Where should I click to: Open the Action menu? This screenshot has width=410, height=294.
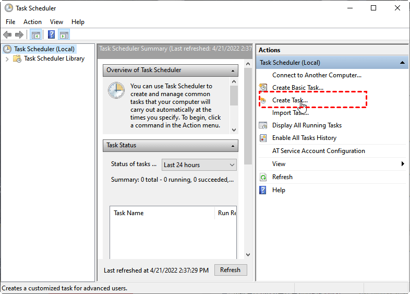click(32, 22)
